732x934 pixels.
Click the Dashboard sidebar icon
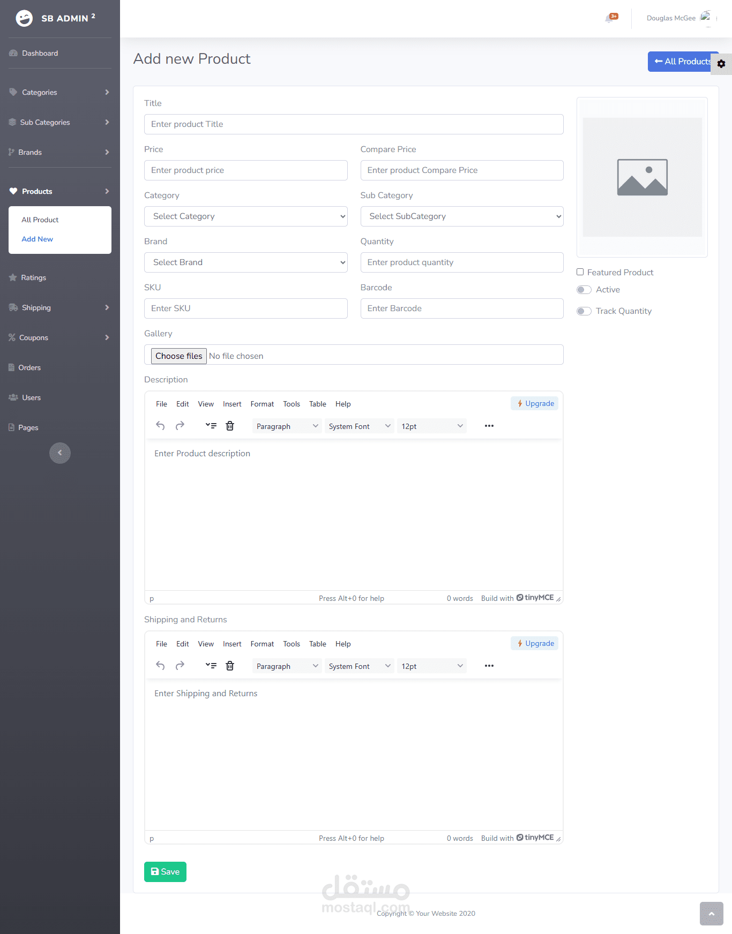coord(13,53)
